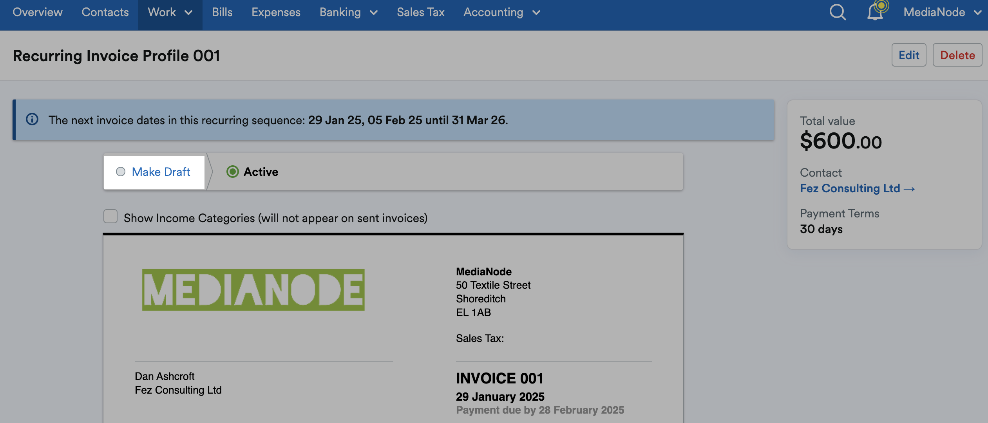Click the 30 days payment terms value
The height and width of the screenshot is (423, 988).
821,229
